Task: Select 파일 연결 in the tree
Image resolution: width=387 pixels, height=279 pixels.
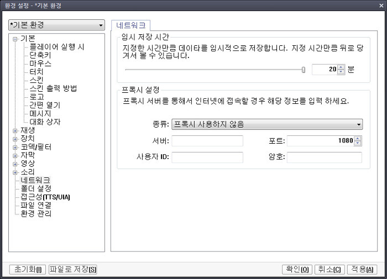Action: (36, 205)
